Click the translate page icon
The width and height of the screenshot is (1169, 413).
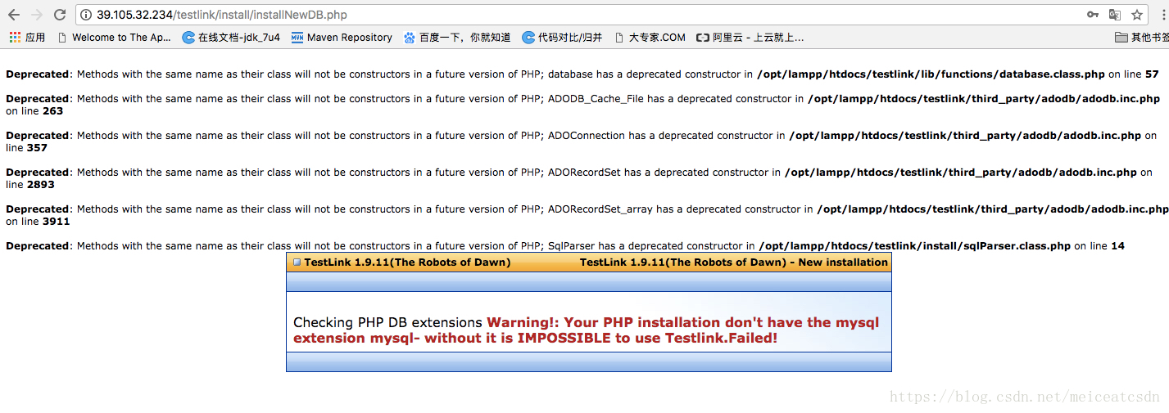(1115, 15)
